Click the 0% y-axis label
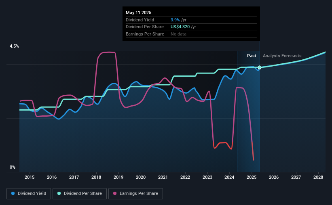The image size is (332, 205). point(13,167)
